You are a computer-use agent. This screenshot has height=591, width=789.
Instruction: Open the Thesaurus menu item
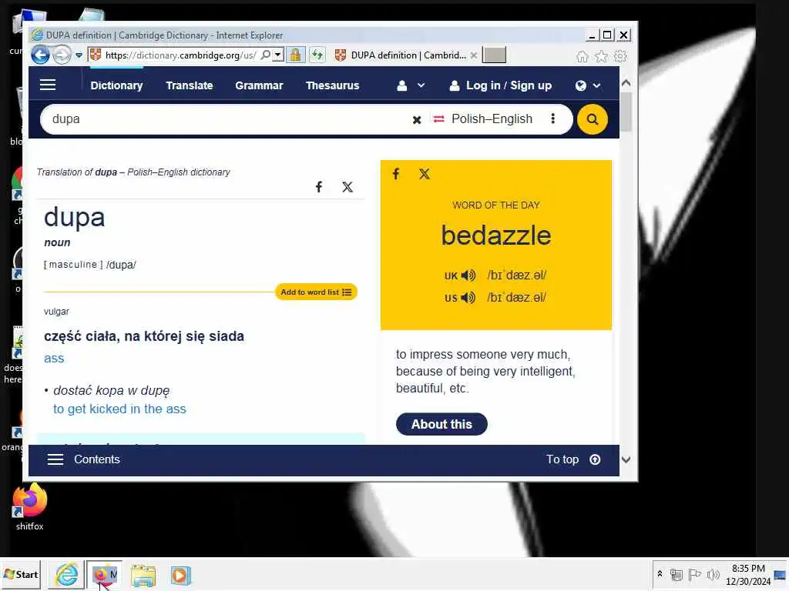[333, 85]
